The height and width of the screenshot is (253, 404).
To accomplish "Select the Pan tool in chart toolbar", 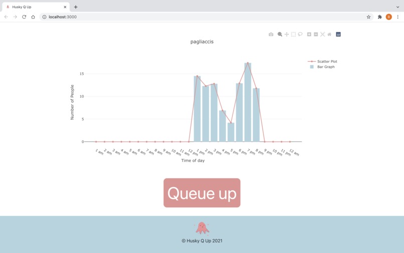I will coord(287,34).
